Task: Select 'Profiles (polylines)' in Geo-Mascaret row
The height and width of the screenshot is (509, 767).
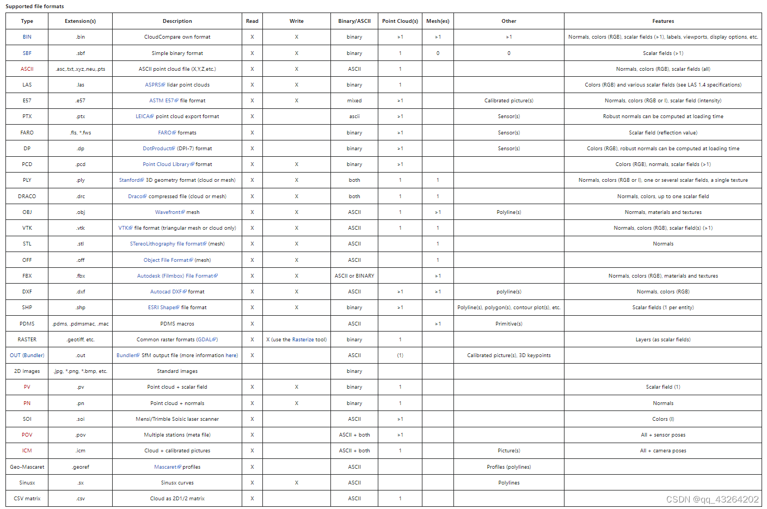Action: [509, 467]
